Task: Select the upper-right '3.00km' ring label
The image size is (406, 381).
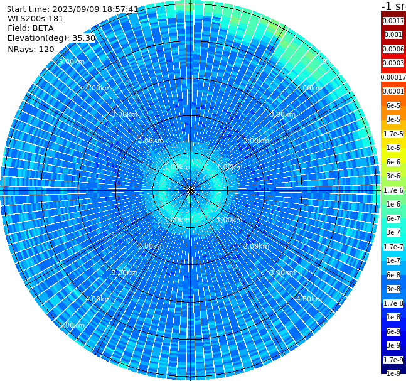Action: [x=283, y=114]
